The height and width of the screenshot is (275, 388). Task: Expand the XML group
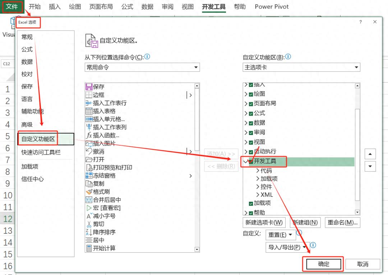pyautogui.click(x=258, y=195)
